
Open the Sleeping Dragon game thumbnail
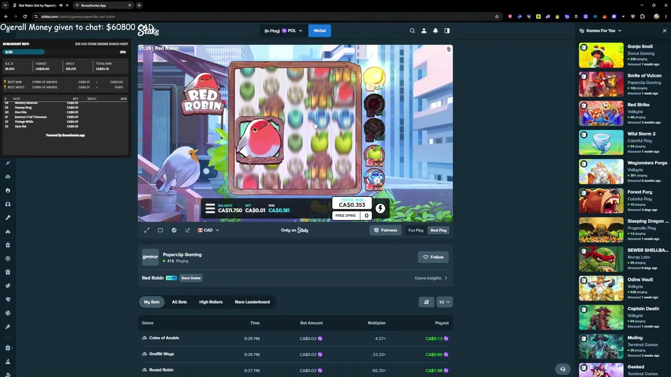point(601,230)
